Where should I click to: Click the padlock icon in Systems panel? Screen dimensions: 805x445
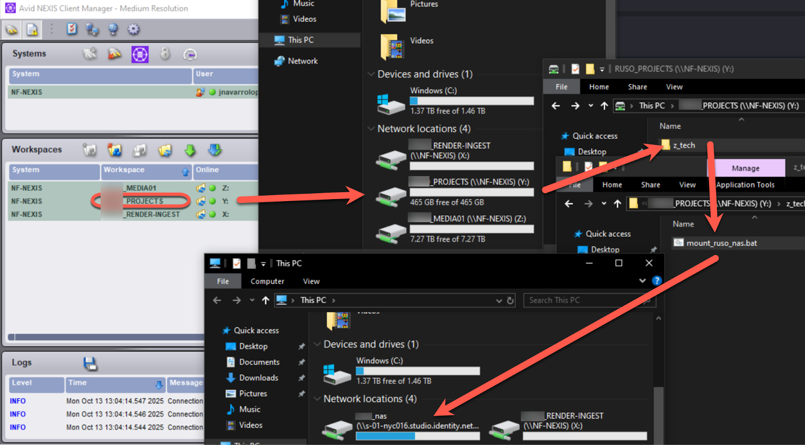[x=165, y=54]
